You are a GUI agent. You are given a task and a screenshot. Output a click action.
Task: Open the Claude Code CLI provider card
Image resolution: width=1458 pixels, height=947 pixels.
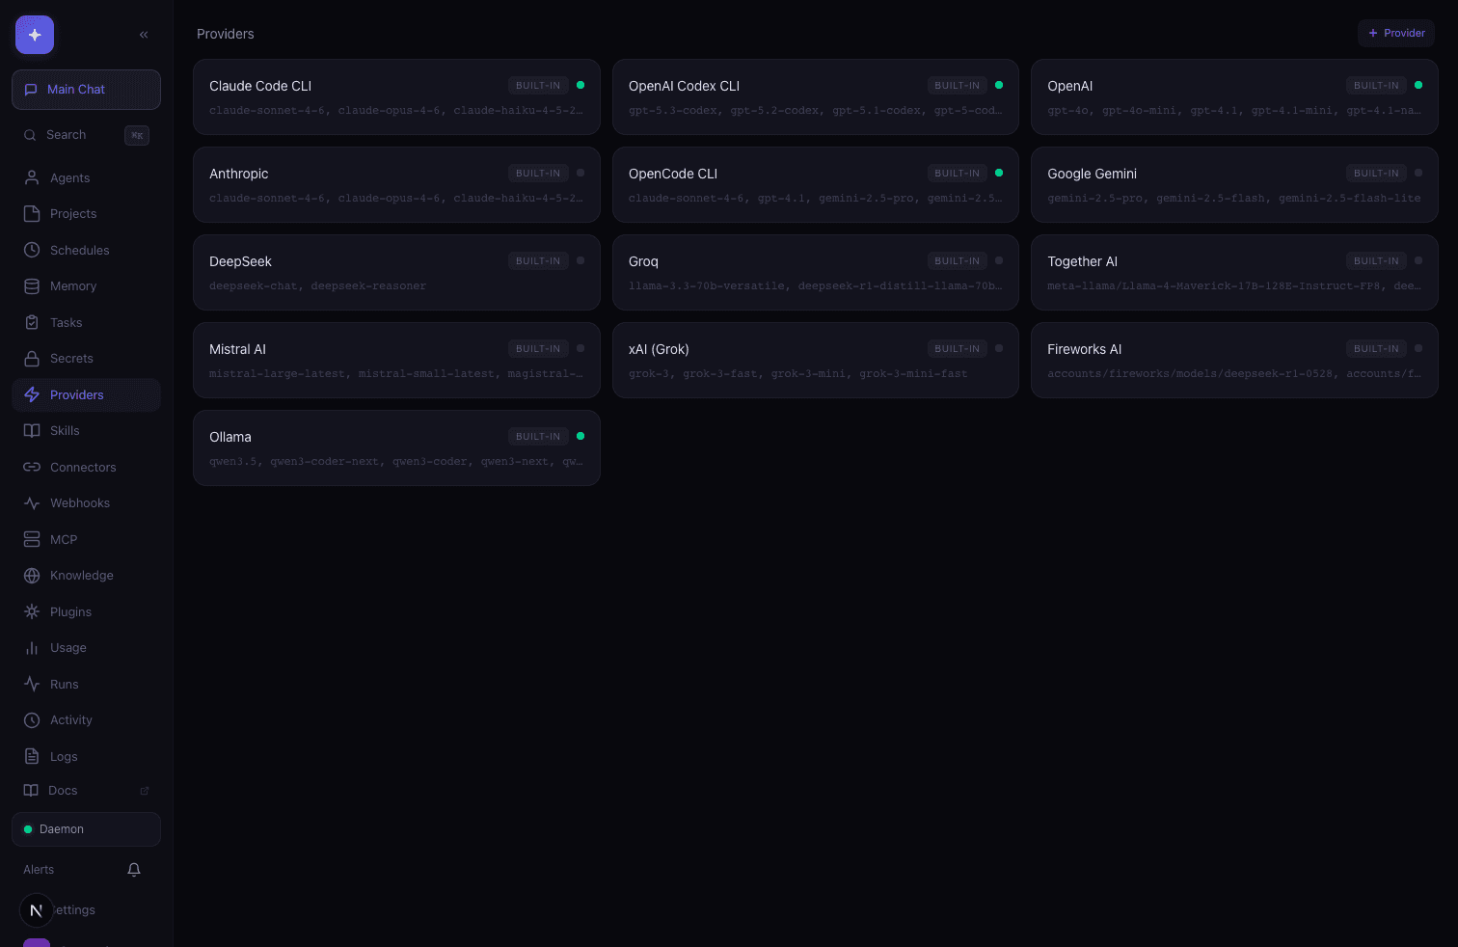(396, 96)
